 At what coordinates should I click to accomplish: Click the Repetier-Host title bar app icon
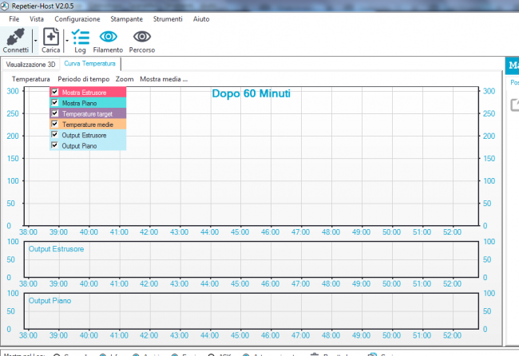coord(6,6)
